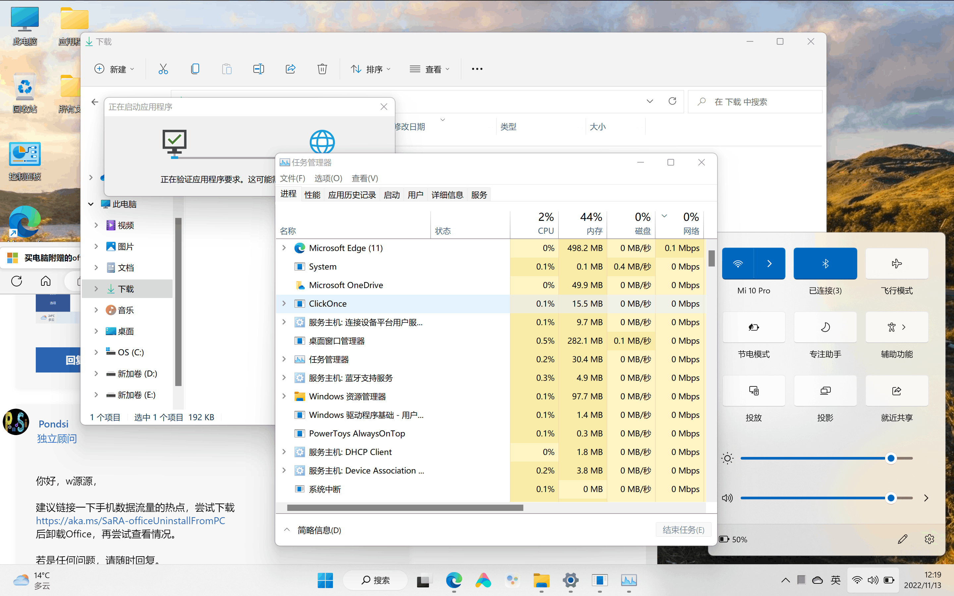The width and height of the screenshot is (954, 596).
Task: Open Wi-Fi network list arrow beside Wi-Fi
Action: 769,264
